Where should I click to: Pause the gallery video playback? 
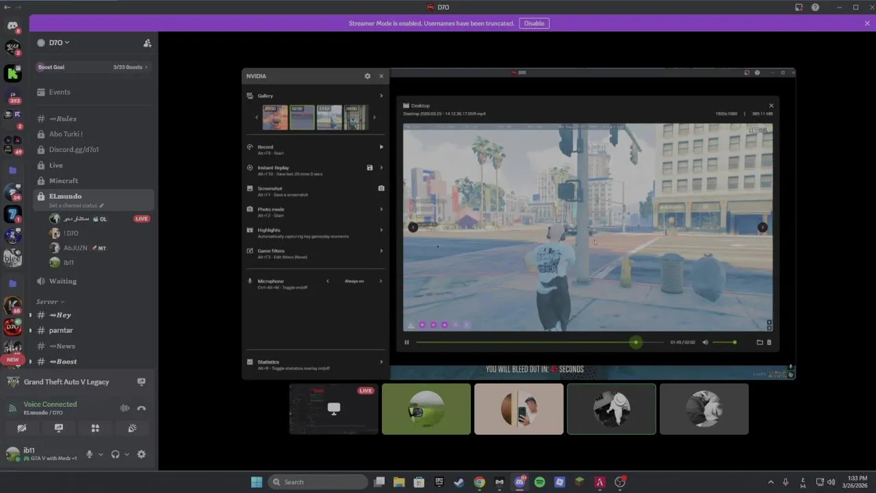[x=407, y=342]
